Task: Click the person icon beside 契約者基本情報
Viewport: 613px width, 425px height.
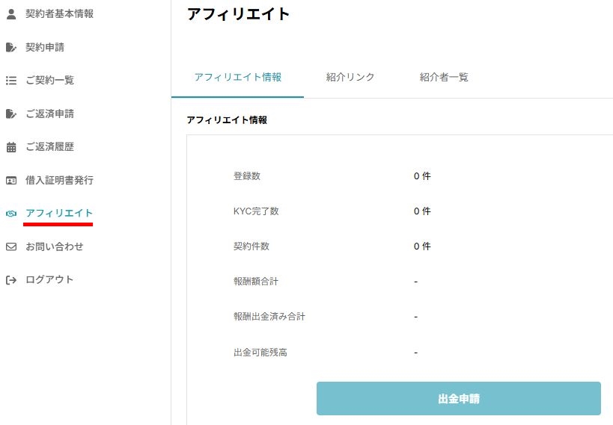Action: coord(11,14)
